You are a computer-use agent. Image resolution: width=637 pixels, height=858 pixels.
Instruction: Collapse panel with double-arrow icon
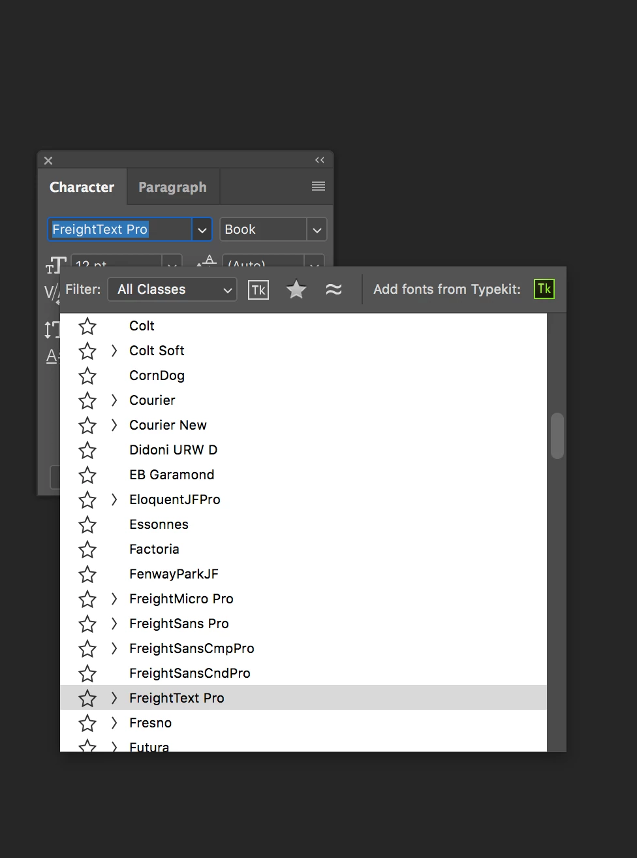click(320, 160)
